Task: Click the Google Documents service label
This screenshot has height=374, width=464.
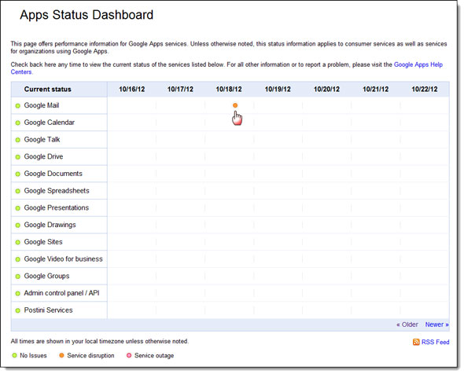Action: click(53, 174)
